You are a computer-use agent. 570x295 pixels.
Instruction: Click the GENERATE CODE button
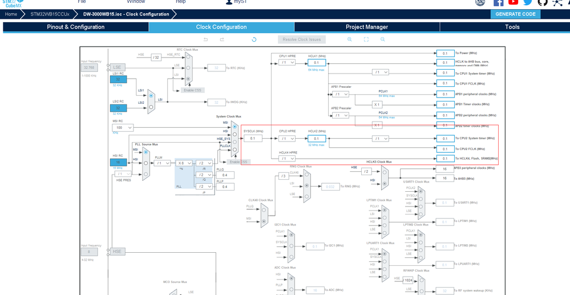pos(515,14)
